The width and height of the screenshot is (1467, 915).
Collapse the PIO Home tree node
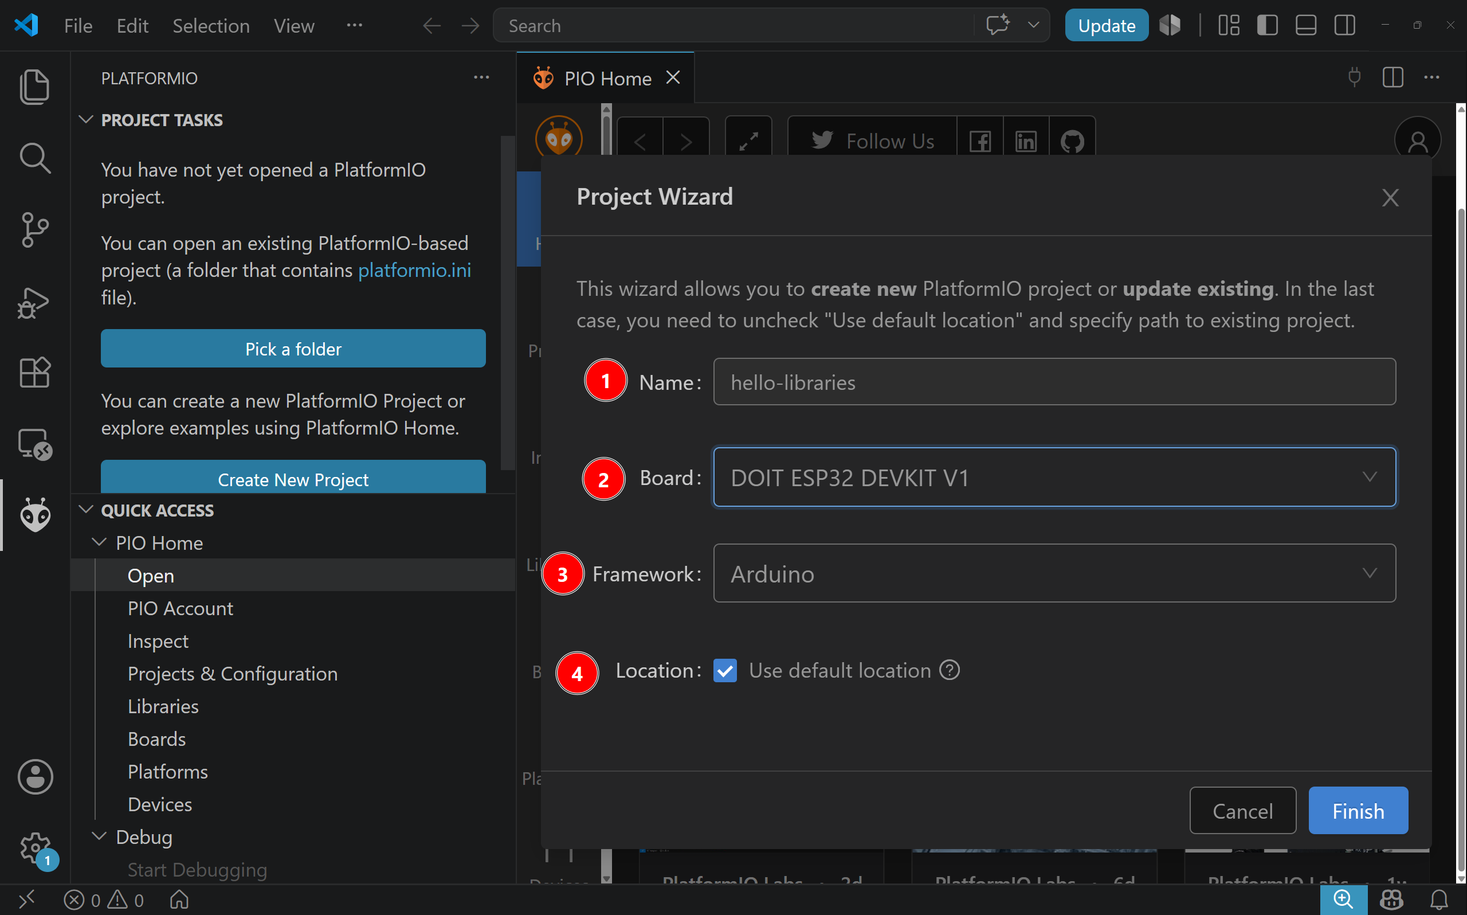[99, 542]
